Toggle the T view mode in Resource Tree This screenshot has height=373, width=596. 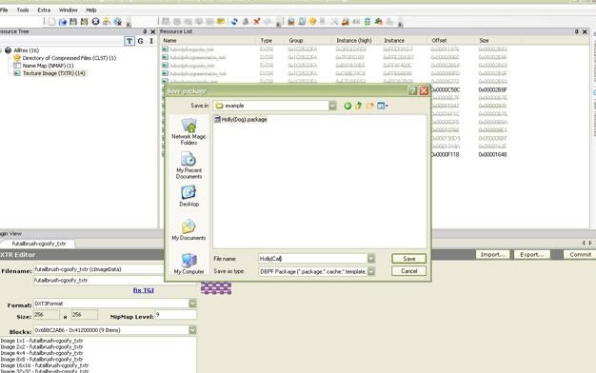click(129, 41)
